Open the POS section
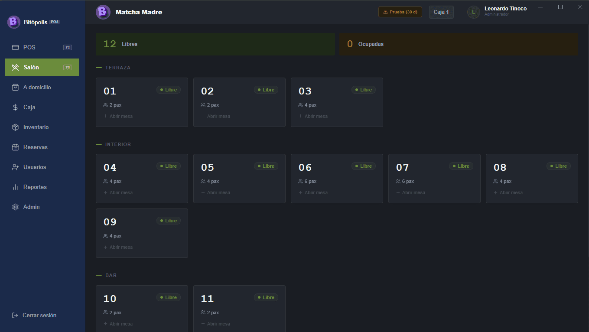The image size is (589, 332). [x=42, y=47]
